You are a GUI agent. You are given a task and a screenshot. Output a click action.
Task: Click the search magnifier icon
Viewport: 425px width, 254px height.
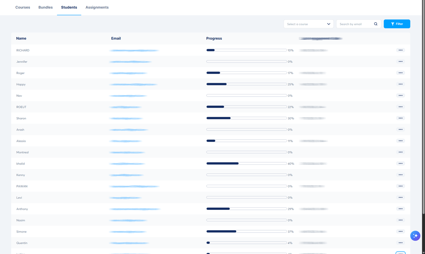(x=376, y=24)
